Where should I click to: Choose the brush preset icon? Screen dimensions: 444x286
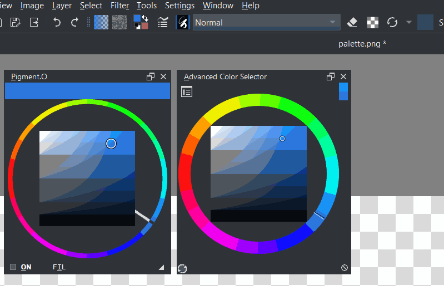[x=183, y=22]
